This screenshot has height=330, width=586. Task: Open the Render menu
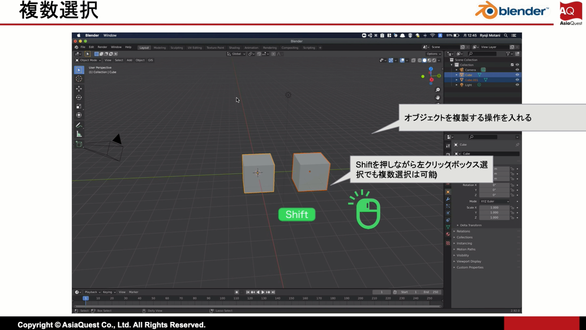(102, 47)
